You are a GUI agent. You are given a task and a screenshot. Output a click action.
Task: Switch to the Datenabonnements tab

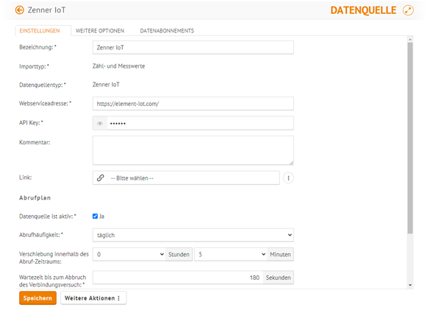pos(167,31)
